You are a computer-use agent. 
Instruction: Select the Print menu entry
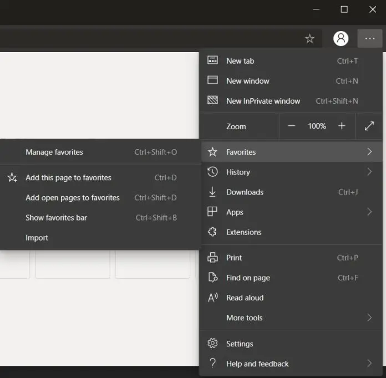coord(291,258)
